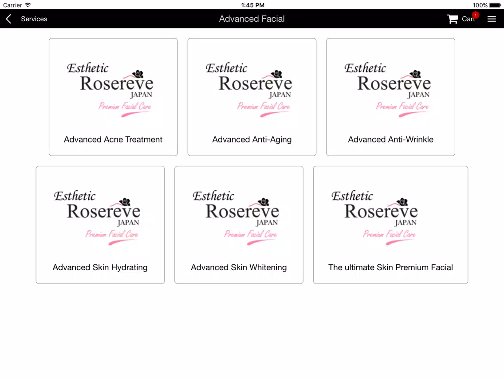The width and height of the screenshot is (504, 378).
Task: Open Advanced Anti-Wrinkle logo thumbnail
Action: 388,89
